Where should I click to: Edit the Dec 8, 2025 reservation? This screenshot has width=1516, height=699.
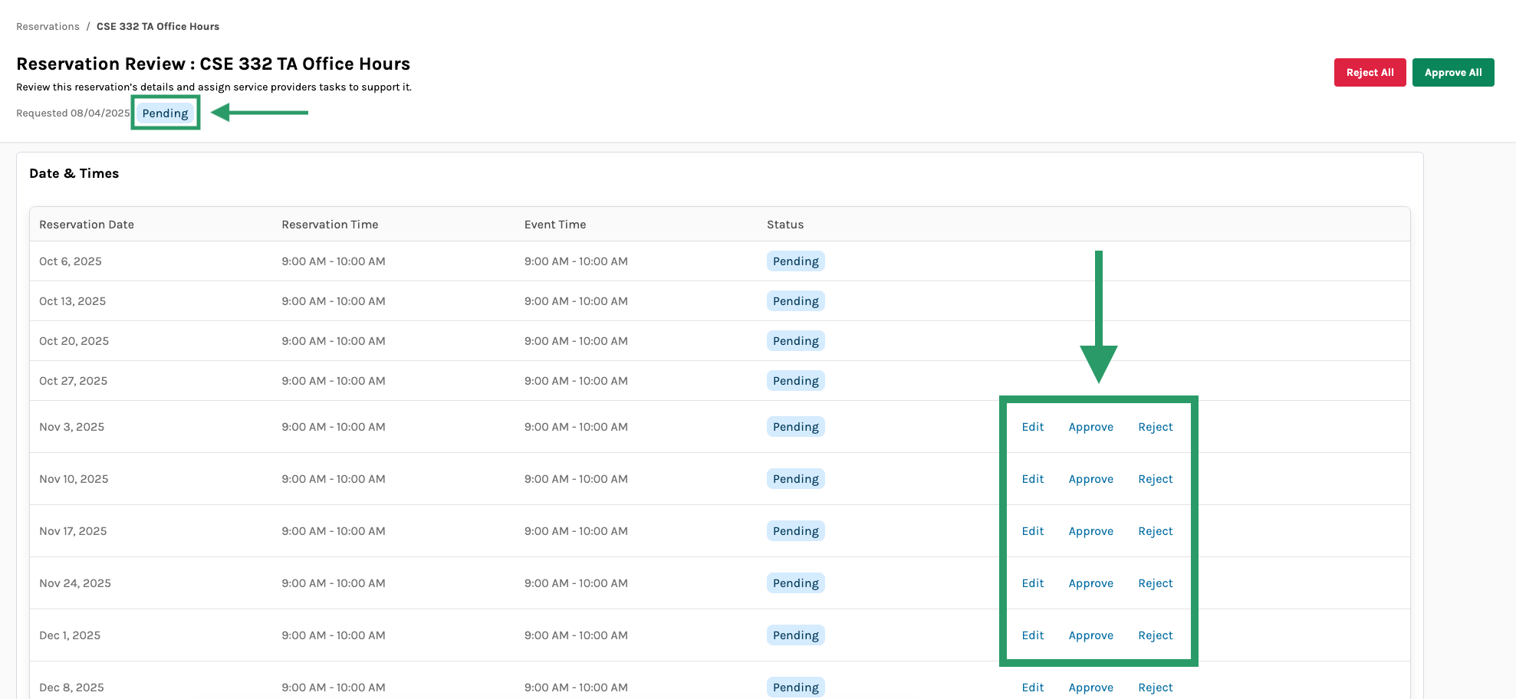(x=1032, y=688)
